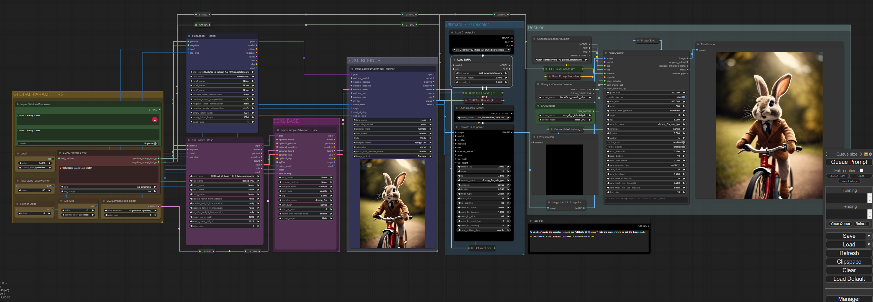Viewport: 873px width, 302px height.
Task: Toggle force_inpaint enabled switch in FaceDetailer
Action: click(x=683, y=147)
